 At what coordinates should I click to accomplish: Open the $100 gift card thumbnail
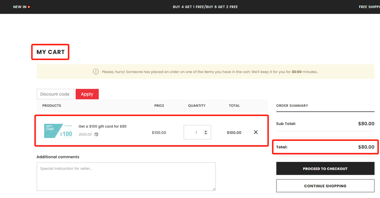[x=58, y=131]
